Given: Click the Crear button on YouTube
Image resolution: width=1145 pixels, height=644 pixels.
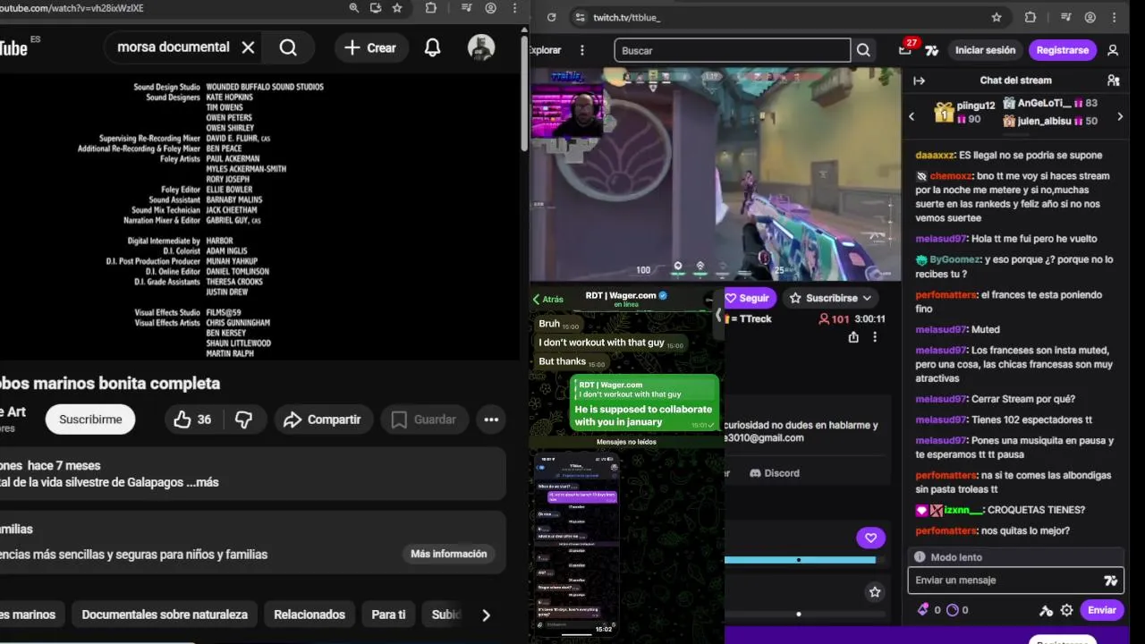Looking at the screenshot, I should [x=370, y=48].
